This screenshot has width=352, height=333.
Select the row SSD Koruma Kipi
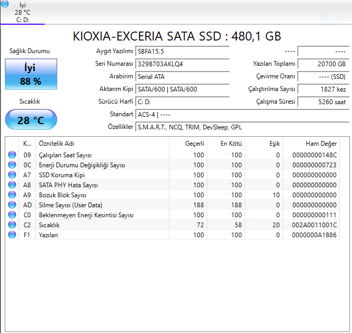(173, 175)
